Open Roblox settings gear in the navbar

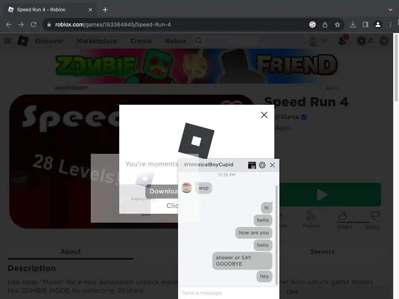click(384, 40)
